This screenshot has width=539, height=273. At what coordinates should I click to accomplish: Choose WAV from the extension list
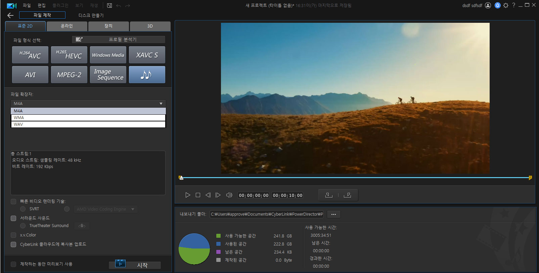click(88, 124)
